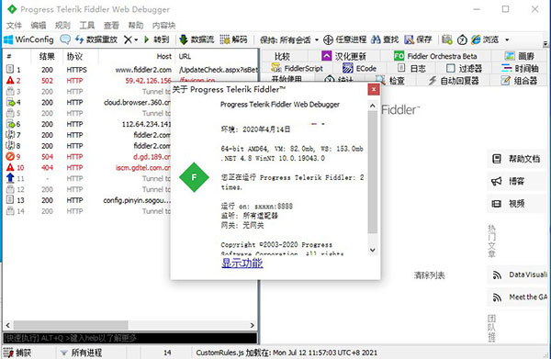Viewport: 551px width, 359px height.
Task: Click the green Fiddler diamond logo in dialog
Action: pyautogui.click(x=194, y=177)
